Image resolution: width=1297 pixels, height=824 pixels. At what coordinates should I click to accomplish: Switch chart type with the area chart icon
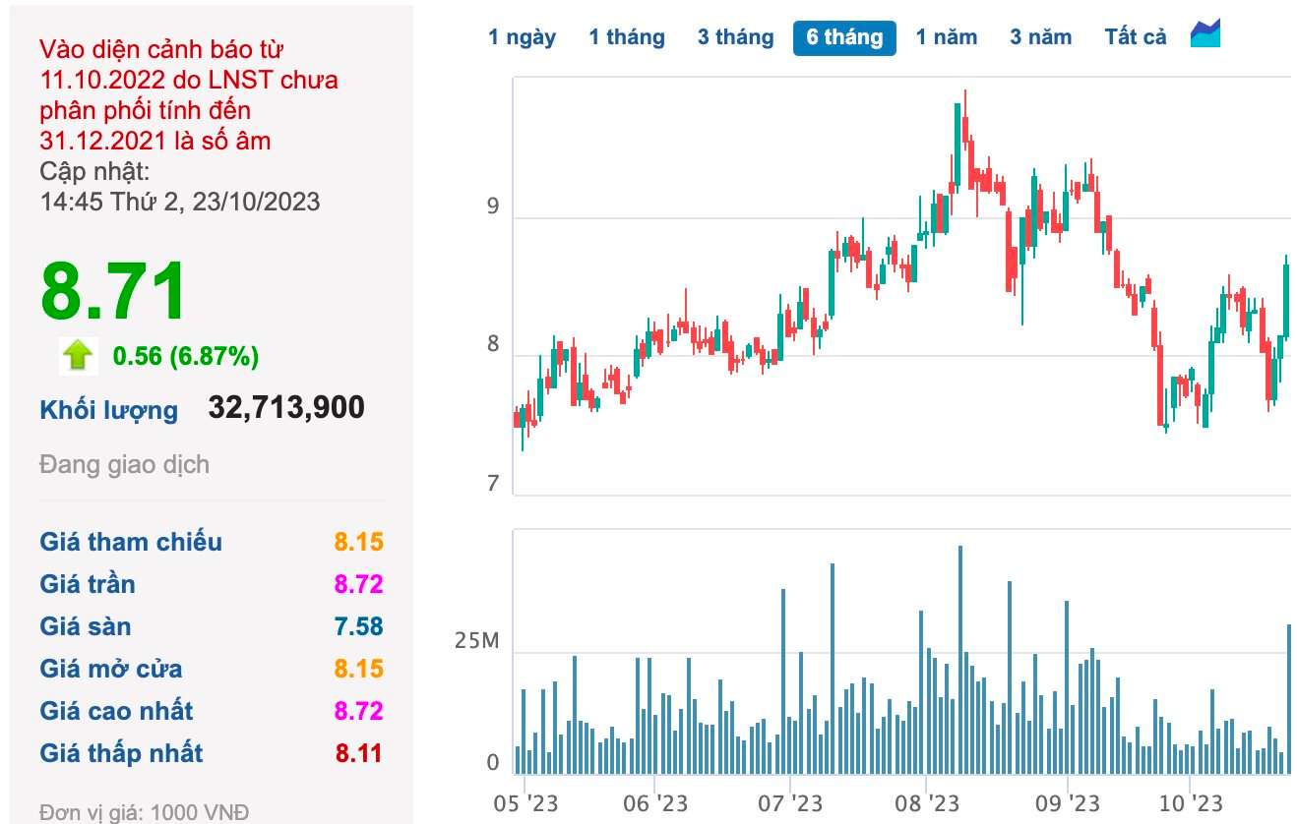click(x=1205, y=33)
